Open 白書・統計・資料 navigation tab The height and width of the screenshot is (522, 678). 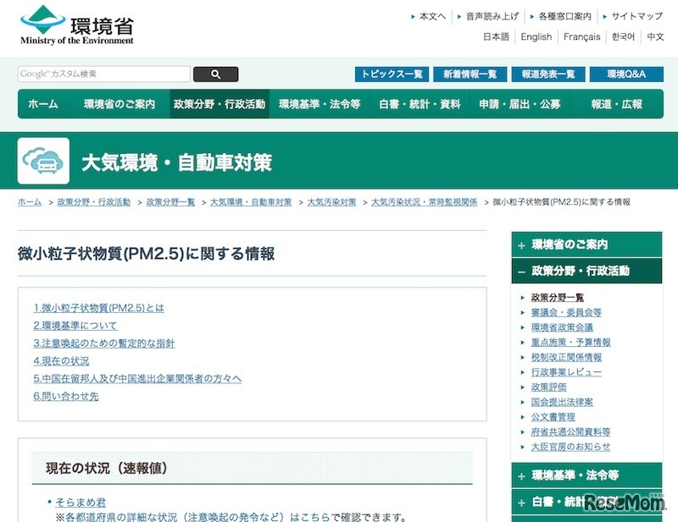[x=420, y=104]
